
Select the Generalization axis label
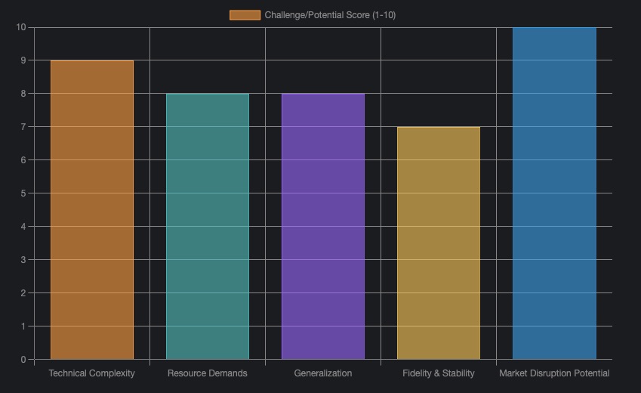[x=323, y=373]
